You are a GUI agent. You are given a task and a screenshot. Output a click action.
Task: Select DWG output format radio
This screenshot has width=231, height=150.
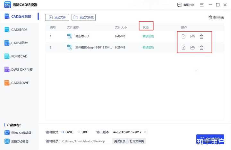(x=63, y=132)
